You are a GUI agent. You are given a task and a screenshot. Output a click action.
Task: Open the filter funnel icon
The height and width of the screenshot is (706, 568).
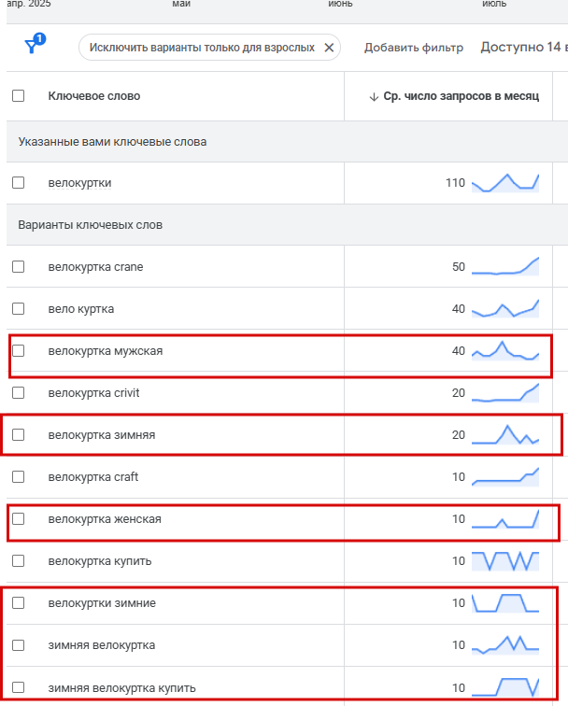33,47
